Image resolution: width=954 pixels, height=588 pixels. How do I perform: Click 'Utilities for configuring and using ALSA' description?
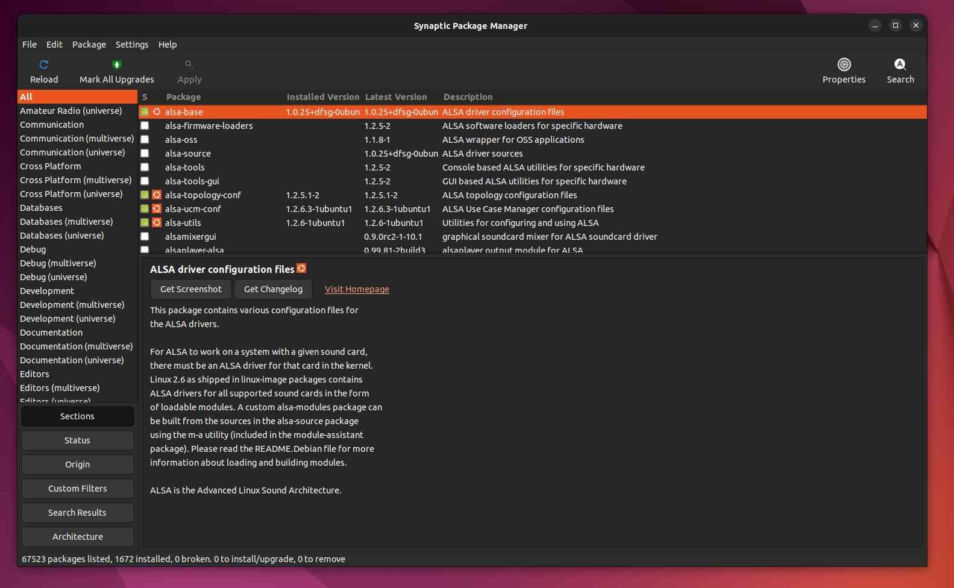(521, 223)
